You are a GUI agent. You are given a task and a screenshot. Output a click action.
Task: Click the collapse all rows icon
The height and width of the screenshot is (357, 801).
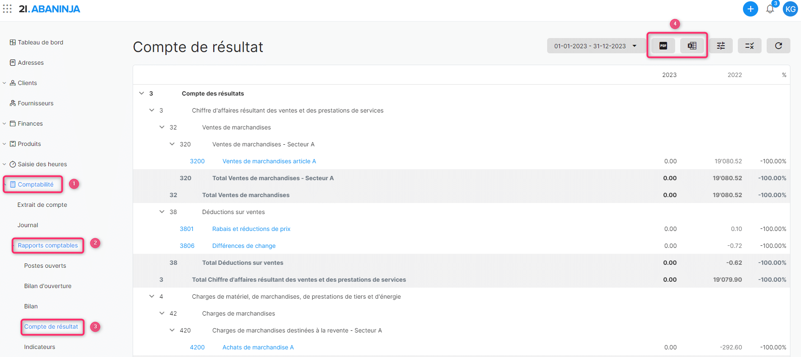click(x=750, y=46)
